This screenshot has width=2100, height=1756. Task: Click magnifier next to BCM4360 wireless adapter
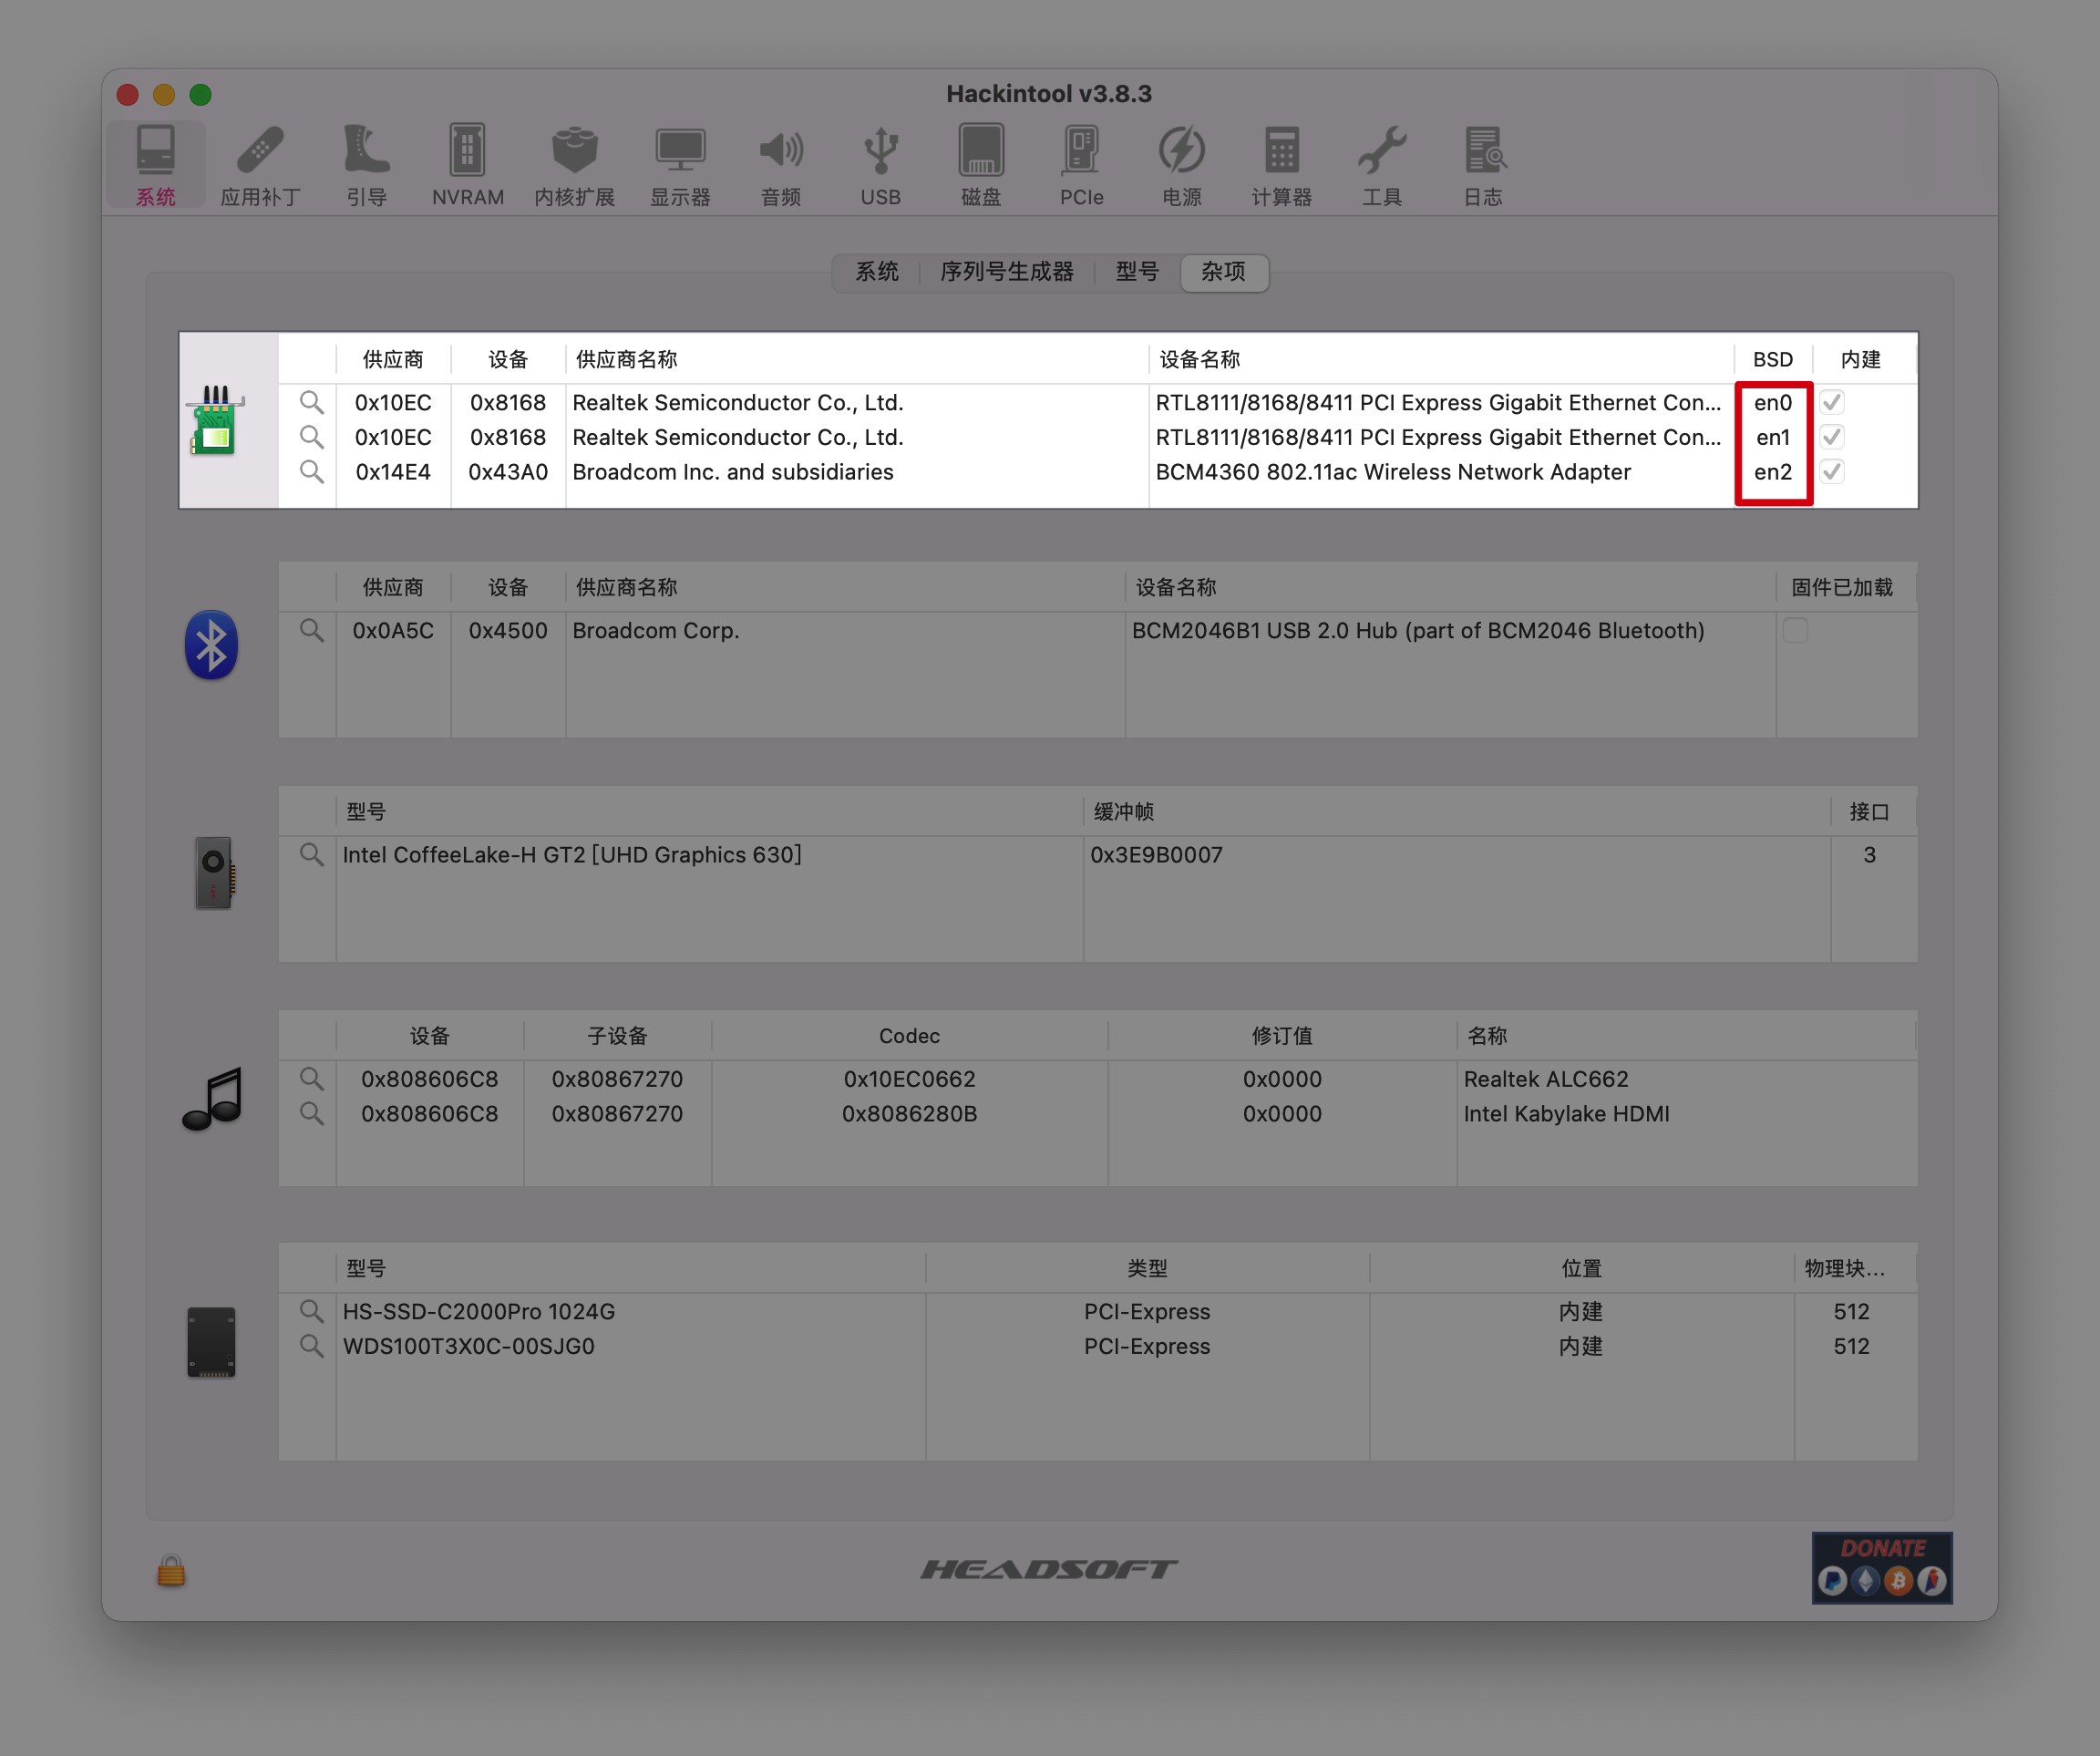click(312, 471)
